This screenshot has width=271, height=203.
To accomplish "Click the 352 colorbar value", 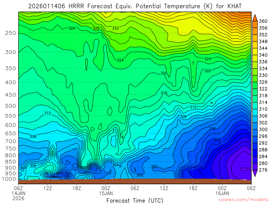I will (263, 35).
